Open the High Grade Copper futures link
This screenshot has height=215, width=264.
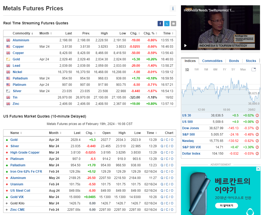point(25,153)
